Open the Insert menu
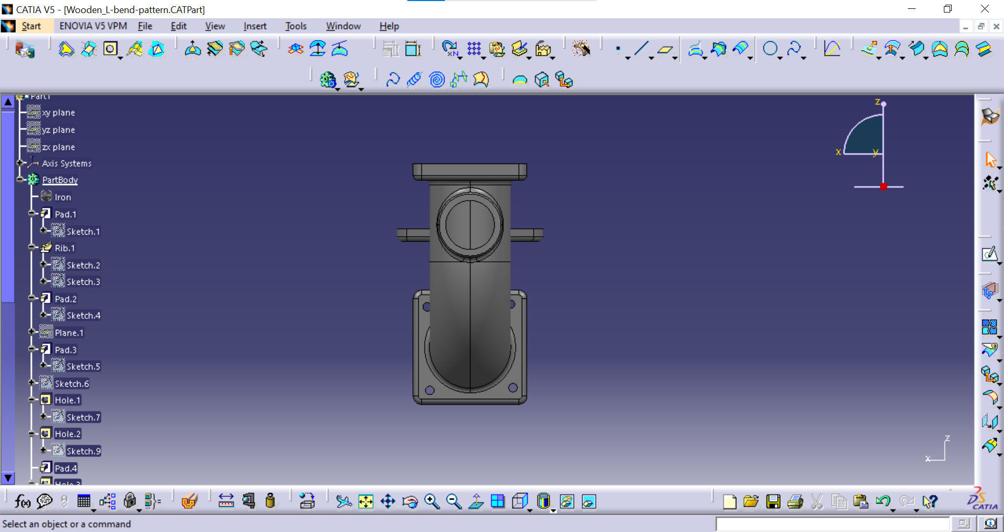 point(255,26)
